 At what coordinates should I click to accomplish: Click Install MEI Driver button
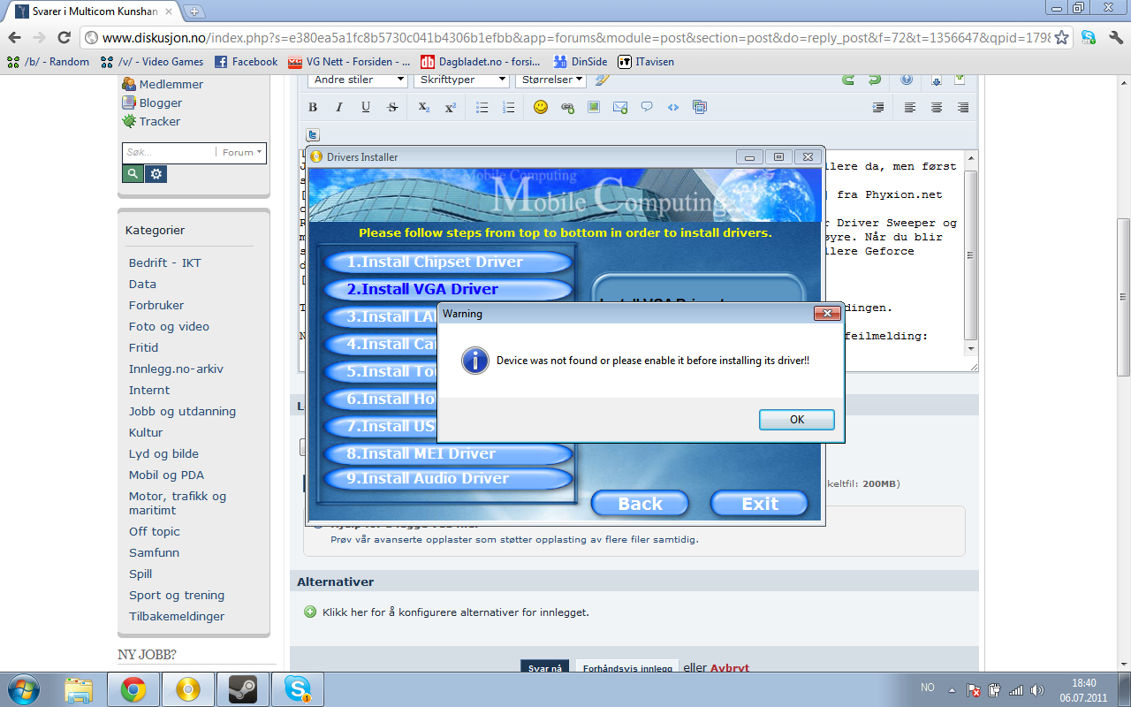pyautogui.click(x=449, y=453)
